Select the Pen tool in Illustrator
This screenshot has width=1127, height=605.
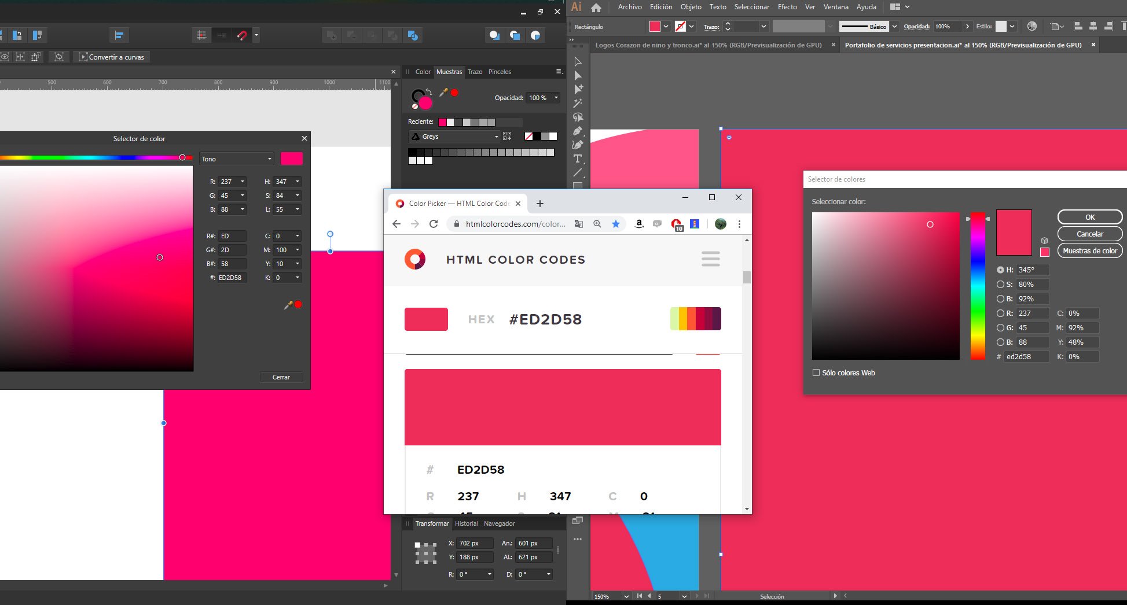(x=578, y=131)
